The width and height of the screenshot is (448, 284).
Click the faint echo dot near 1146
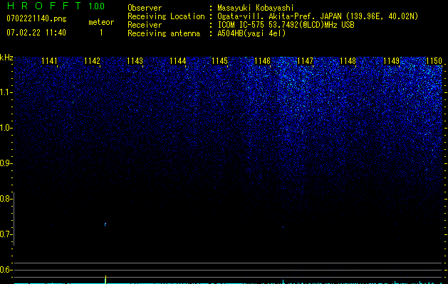coord(283,227)
